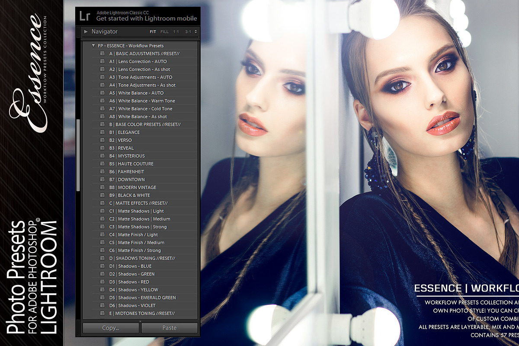This screenshot has height=346, width=519.
Task: Apply C3 | Matte Shadows | Strong preset
Action: pyautogui.click(x=138, y=227)
